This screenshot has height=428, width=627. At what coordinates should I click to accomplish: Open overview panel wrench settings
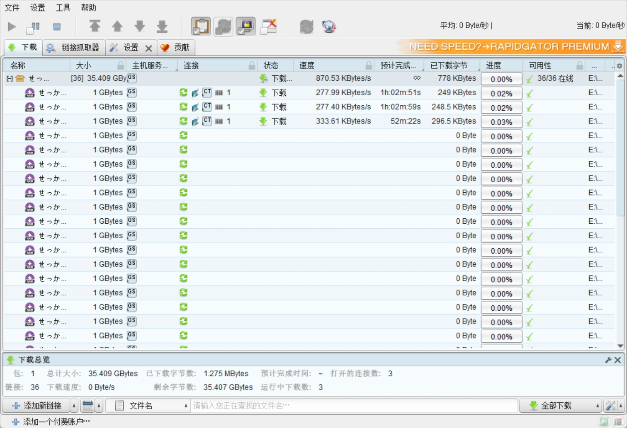coord(608,360)
